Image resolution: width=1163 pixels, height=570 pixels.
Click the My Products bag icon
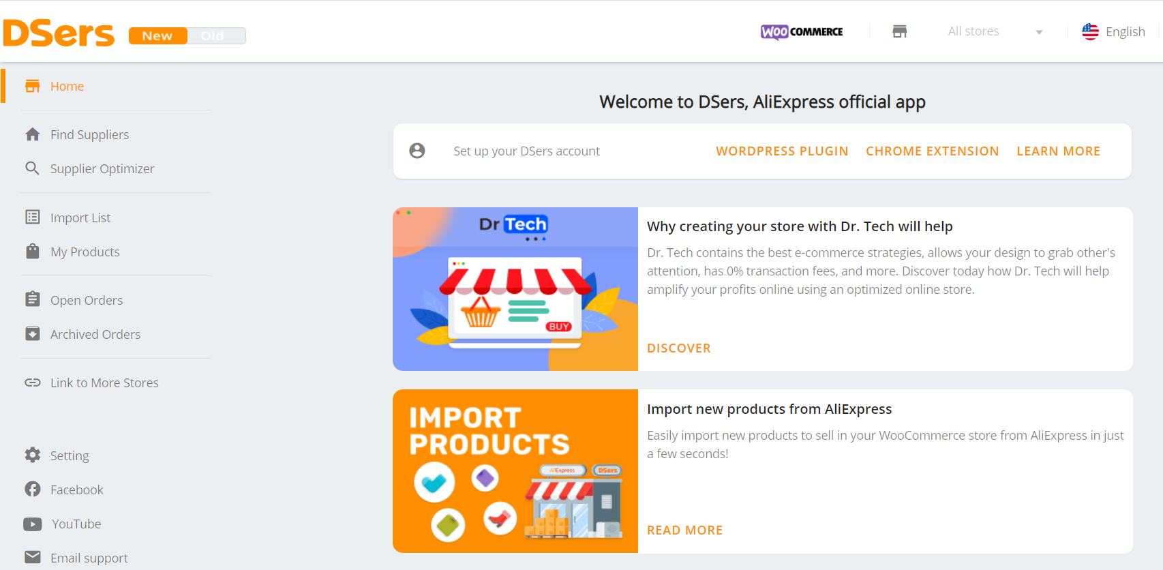(33, 251)
